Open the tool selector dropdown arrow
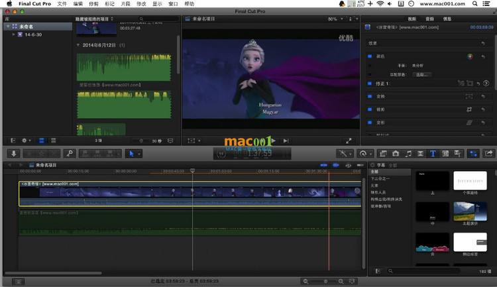Image resolution: width=497 pixels, height=287 pixels. click(x=139, y=154)
